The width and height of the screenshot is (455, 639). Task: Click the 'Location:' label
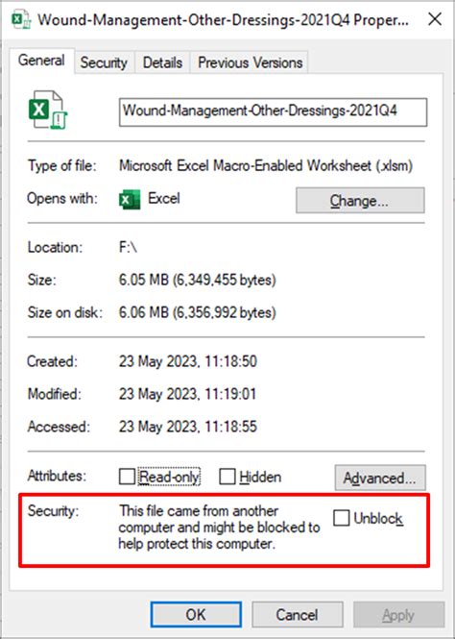click(x=55, y=247)
